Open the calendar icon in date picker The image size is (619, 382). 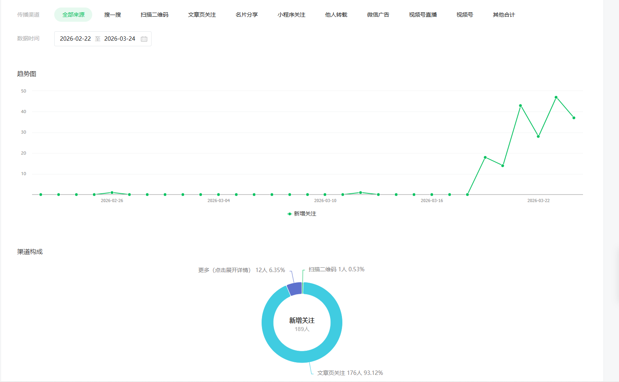pos(144,39)
